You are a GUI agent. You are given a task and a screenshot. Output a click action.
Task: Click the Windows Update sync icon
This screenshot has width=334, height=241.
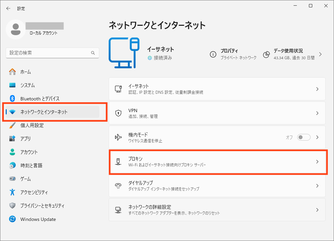(x=12, y=219)
